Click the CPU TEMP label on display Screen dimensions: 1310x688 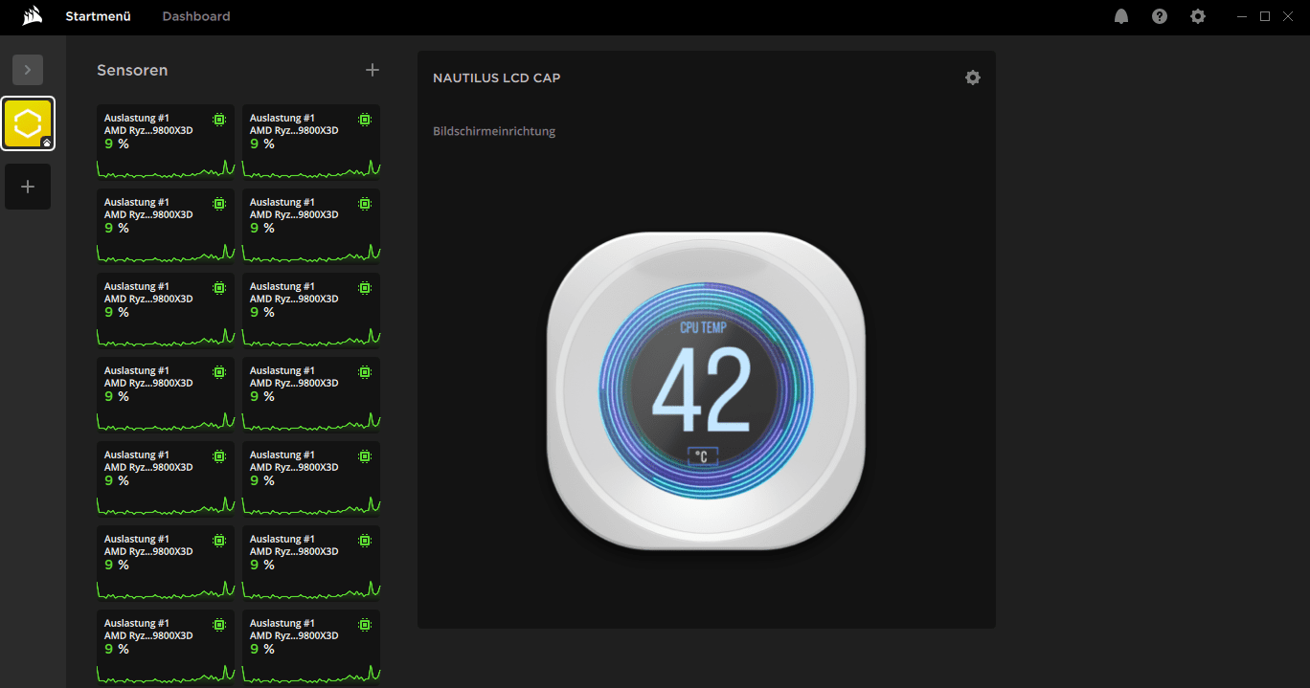704,327
